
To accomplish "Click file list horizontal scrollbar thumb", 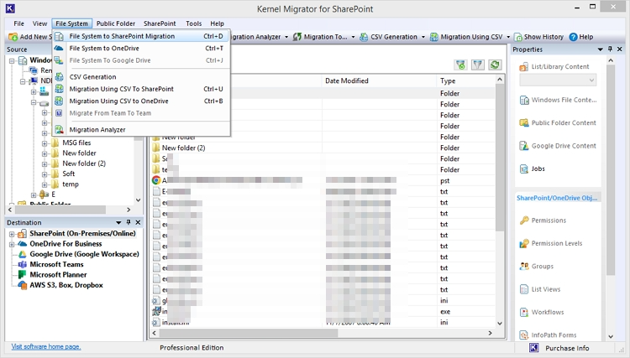I will coord(249,333).
